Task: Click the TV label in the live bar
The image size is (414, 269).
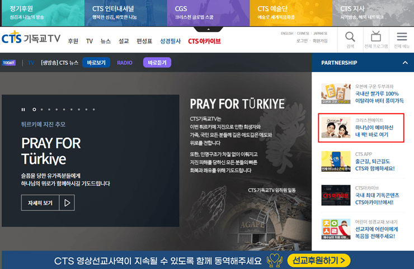Action: [x=31, y=63]
